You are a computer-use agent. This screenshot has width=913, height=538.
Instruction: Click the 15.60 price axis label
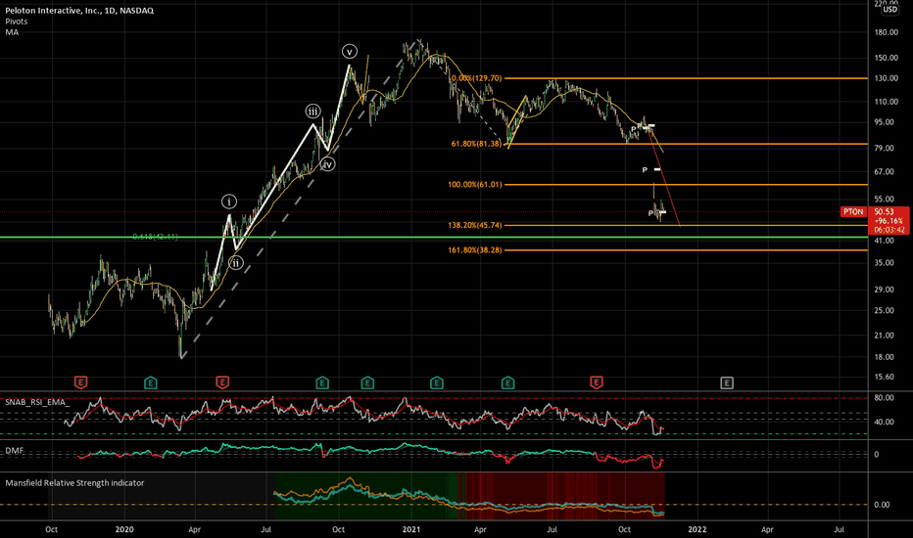pos(884,377)
